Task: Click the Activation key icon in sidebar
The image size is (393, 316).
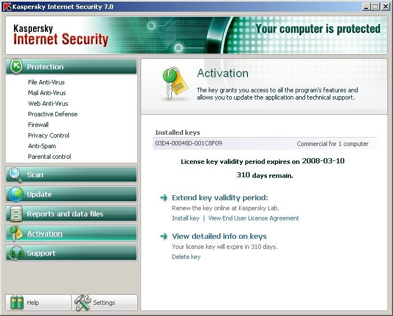Action: tap(16, 233)
